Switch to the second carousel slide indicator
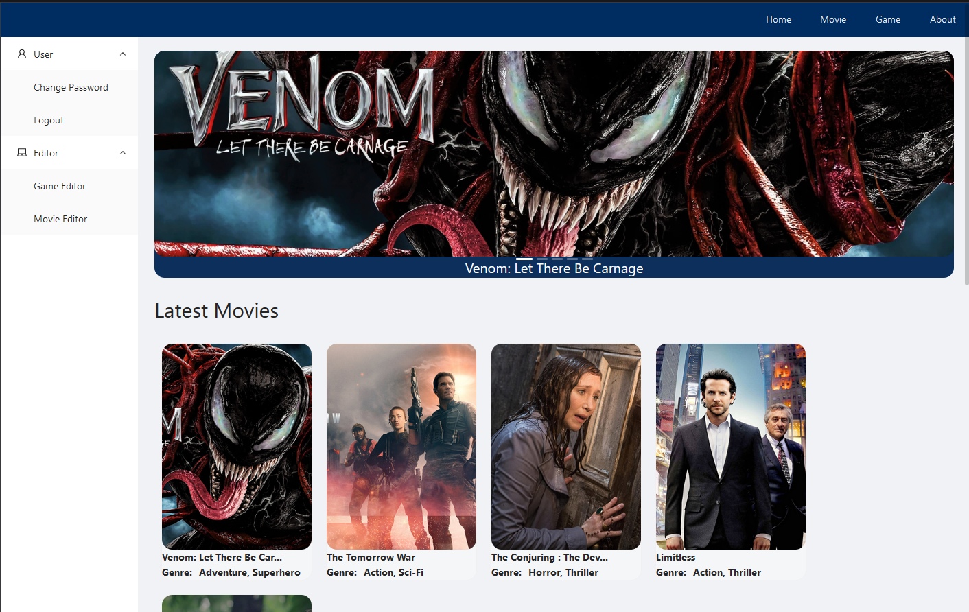This screenshot has height=612, width=969. (542, 259)
